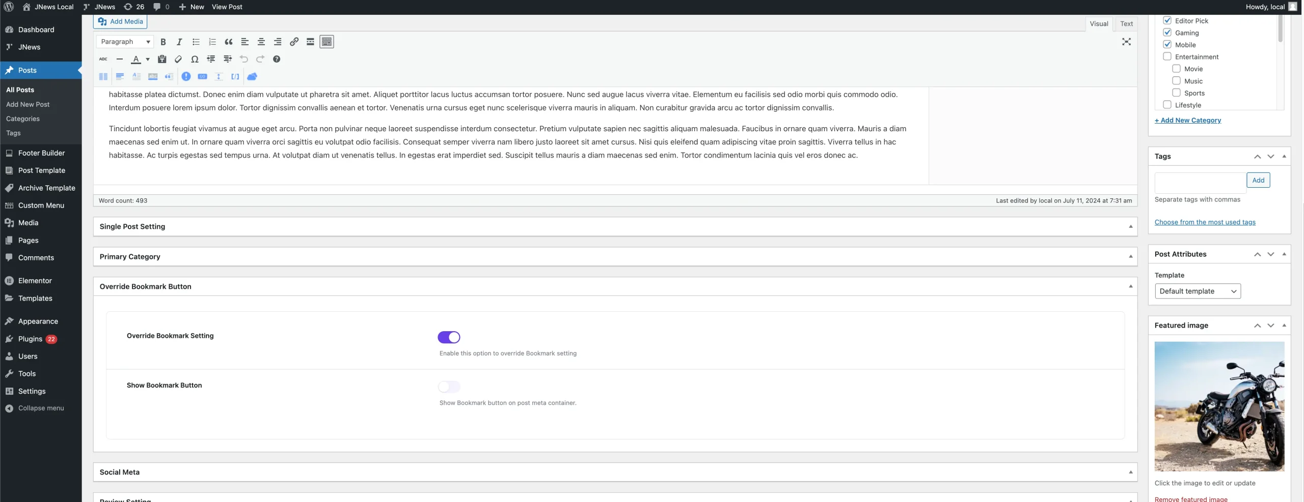Image resolution: width=1304 pixels, height=502 pixels.
Task: Uncheck the Gaming category
Action: 1167,33
